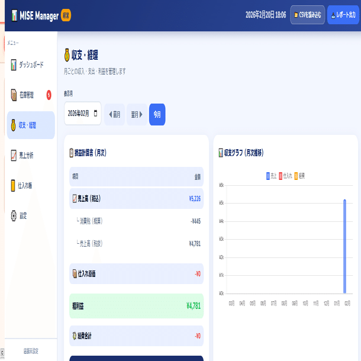
Task: Open the 売上分析 menu item
Action: tap(31, 156)
